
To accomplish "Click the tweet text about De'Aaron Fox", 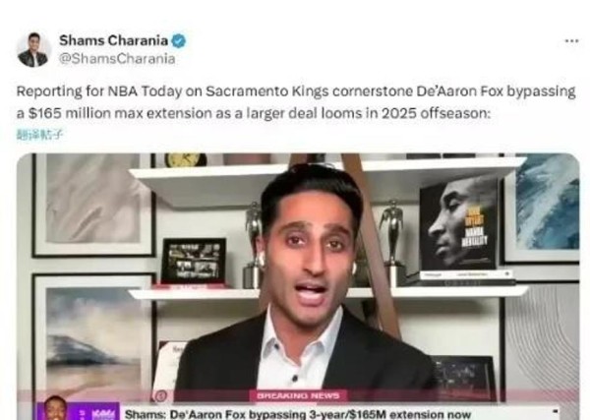I will (x=296, y=102).
